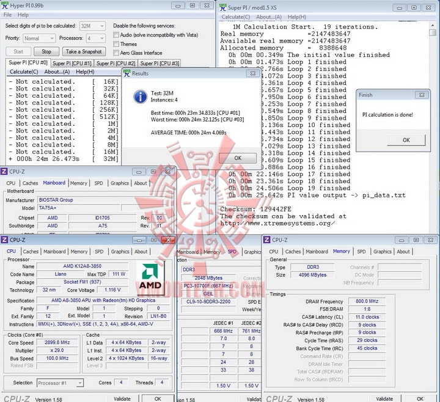Click the CPU-Z Mainboard window Z icon
This screenshot has height=402, width=440.
[4, 172]
